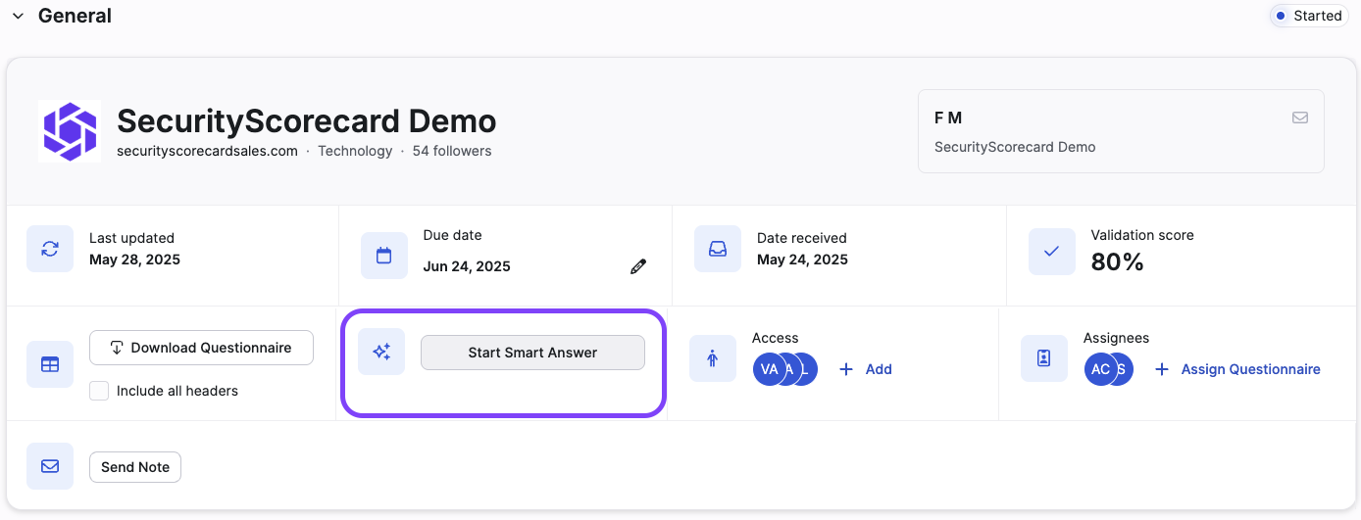Viewport: 1361px width, 520px height.
Task: Click the SecurityScorecard hexagon logo
Action: coord(70,131)
